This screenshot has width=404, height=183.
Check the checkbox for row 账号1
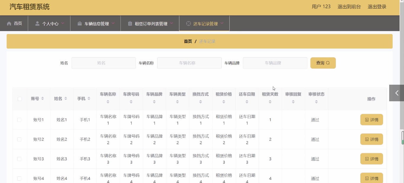pyautogui.click(x=19, y=120)
